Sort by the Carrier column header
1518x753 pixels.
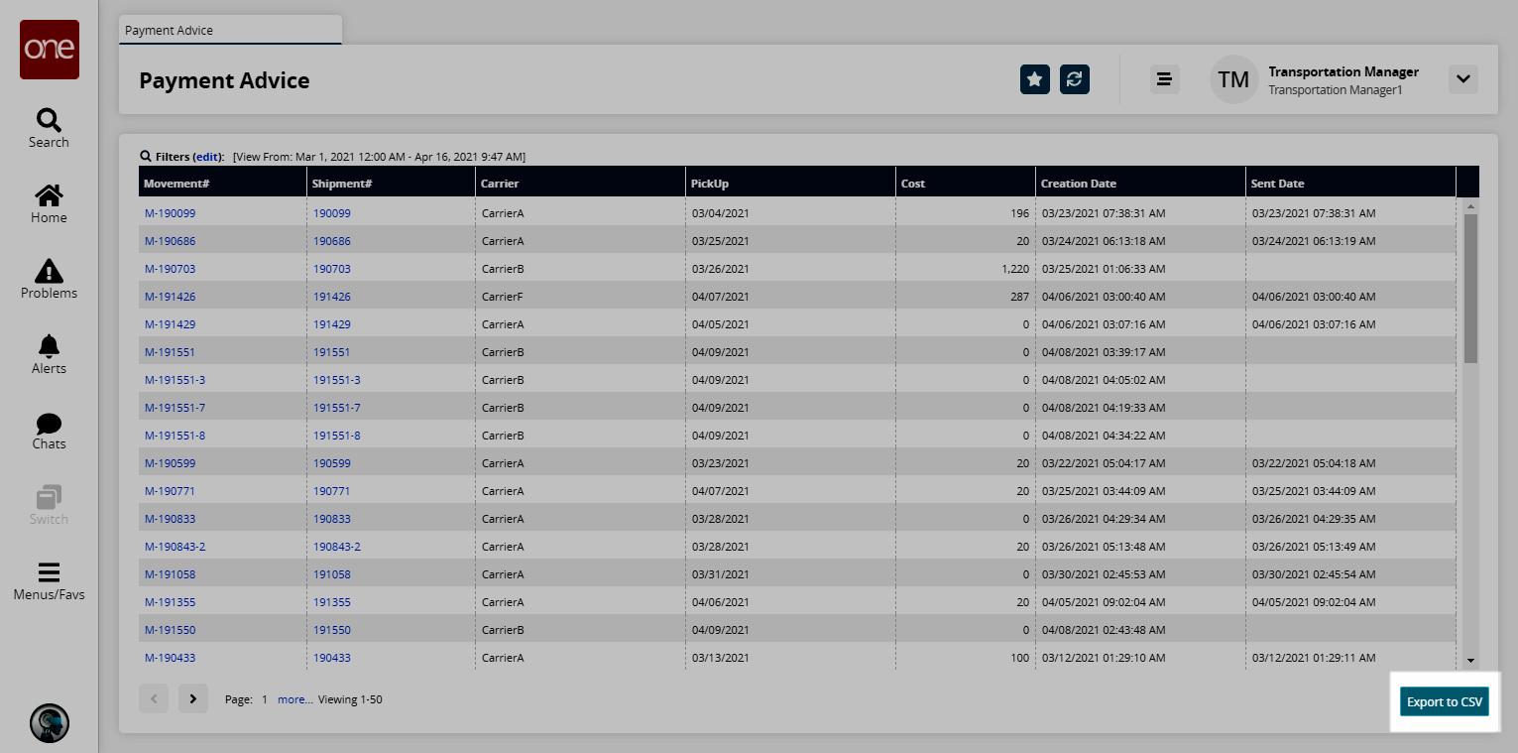coord(581,184)
